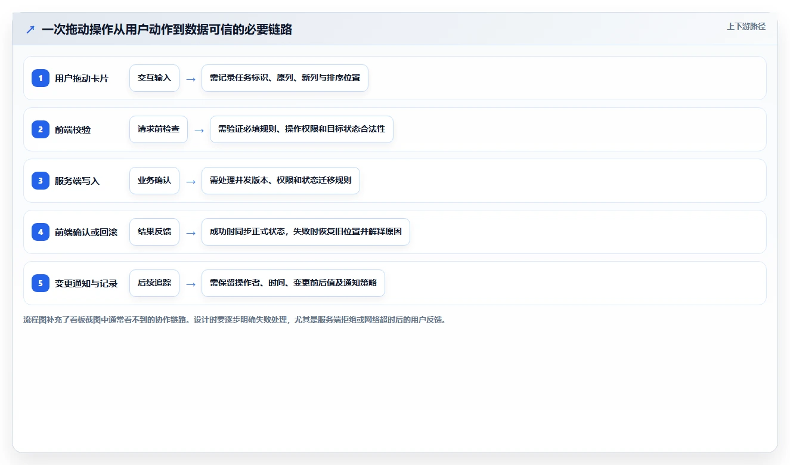Click the 后续追踪 chip
Screen dimensions: 790x465
[154, 283]
